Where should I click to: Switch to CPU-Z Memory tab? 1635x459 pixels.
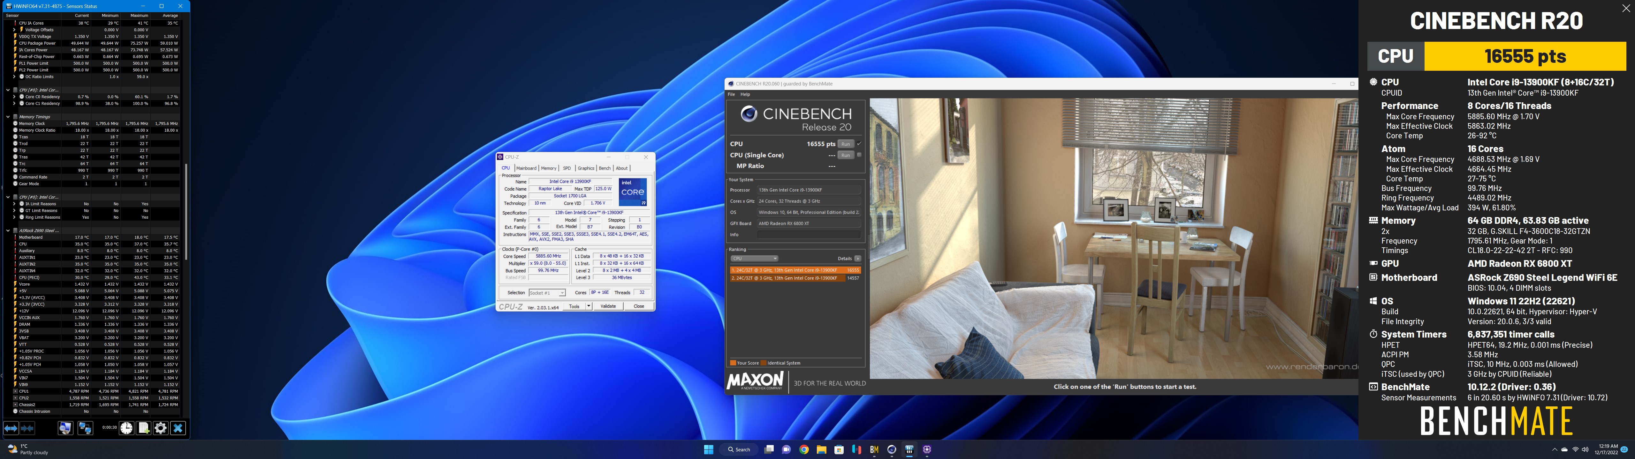pyautogui.click(x=548, y=168)
